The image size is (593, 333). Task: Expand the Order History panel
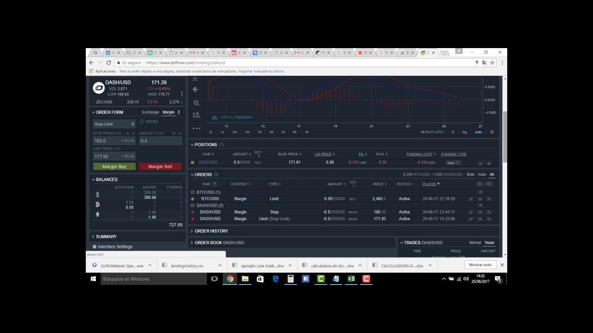(x=192, y=231)
